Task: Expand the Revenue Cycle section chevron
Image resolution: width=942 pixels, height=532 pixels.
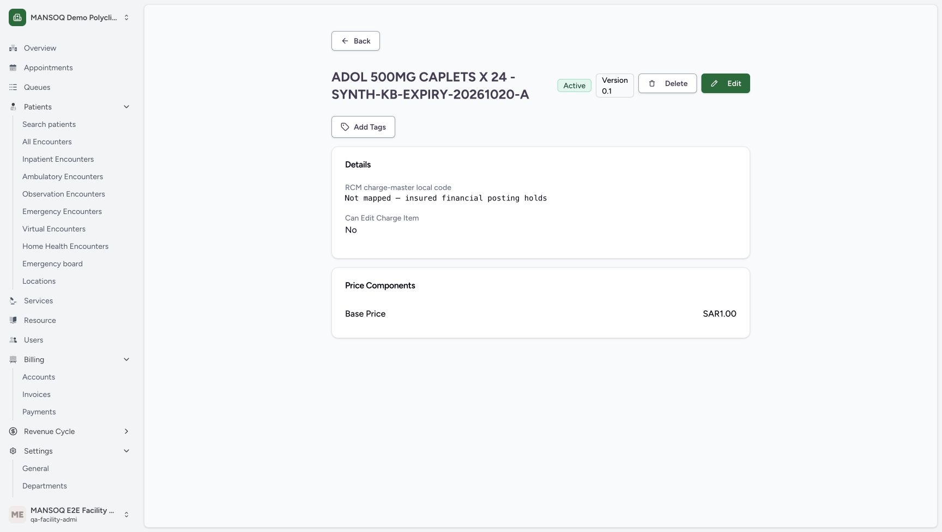Action: pos(126,431)
